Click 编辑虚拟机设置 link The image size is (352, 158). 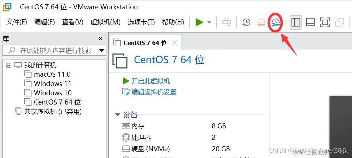tap(154, 92)
